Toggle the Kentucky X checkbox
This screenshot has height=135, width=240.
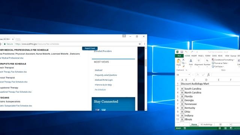[x=182, y=108]
